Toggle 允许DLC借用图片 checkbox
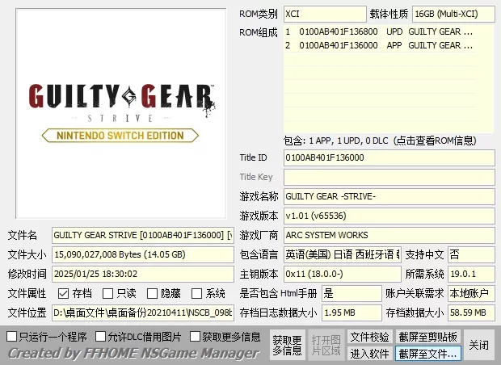501x365 pixels. [x=101, y=336]
